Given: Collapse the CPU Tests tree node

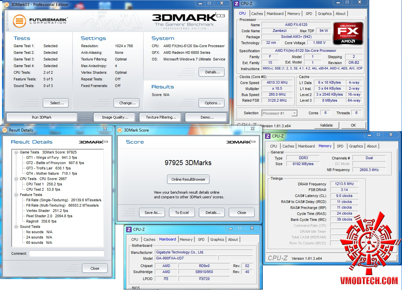Looking at the screenshot, I should pyautogui.click(x=16, y=179).
